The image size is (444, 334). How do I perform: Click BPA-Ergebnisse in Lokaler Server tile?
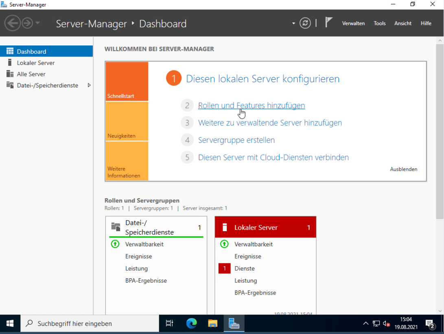click(255, 293)
